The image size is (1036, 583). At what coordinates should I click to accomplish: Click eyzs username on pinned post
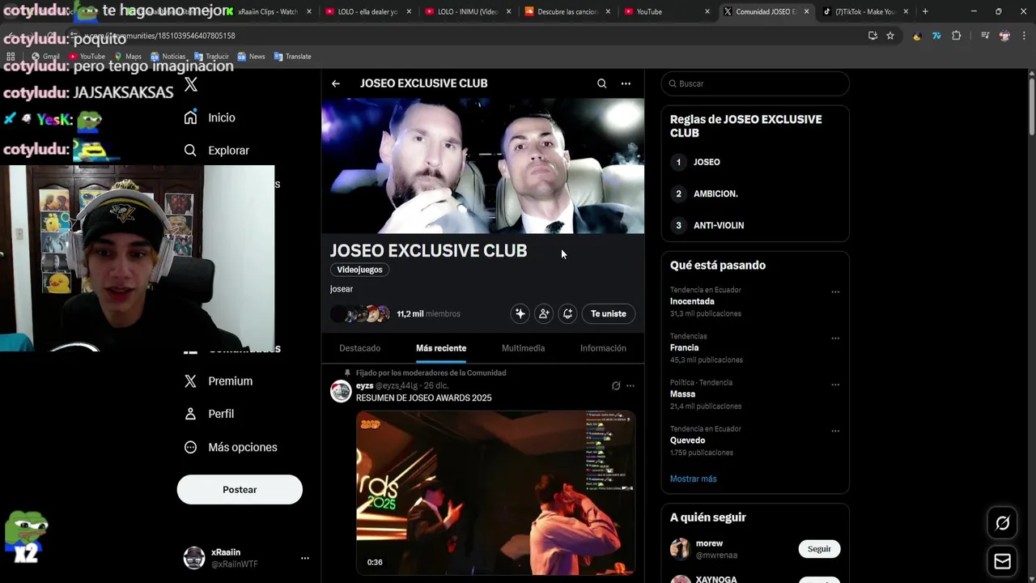[x=364, y=385]
